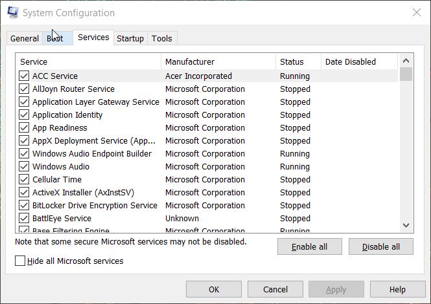Screen dimensions: 431x304
Task: Select the ActiveX Installer (AxInstSV) name
Action: point(83,192)
